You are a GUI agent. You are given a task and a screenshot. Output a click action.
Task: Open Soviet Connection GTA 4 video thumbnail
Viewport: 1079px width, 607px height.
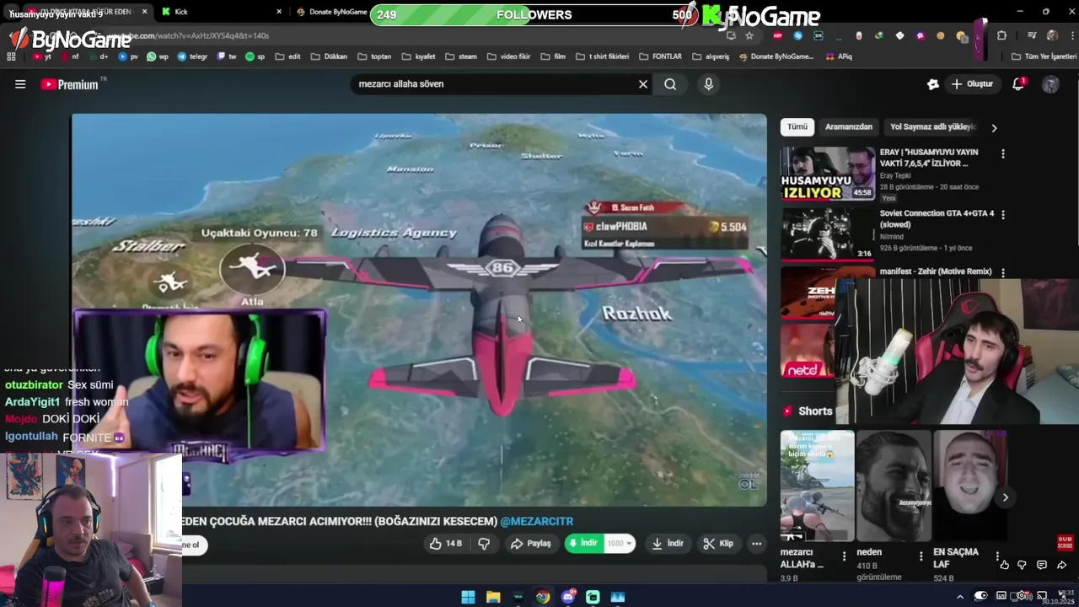(828, 234)
